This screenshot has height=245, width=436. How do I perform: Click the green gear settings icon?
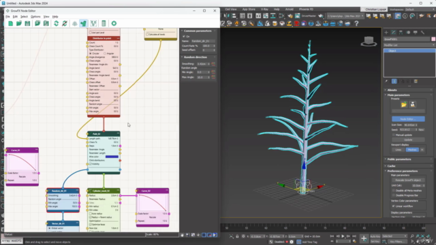coord(114,23)
